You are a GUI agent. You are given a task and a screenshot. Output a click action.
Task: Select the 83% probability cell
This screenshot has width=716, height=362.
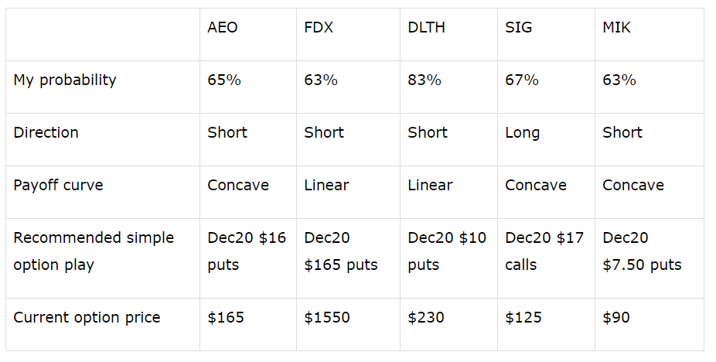coord(424,80)
